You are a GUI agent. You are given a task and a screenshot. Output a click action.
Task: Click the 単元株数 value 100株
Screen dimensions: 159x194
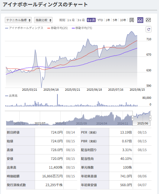127,167
